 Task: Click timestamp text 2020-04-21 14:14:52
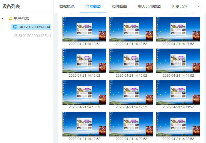(178, 76)
